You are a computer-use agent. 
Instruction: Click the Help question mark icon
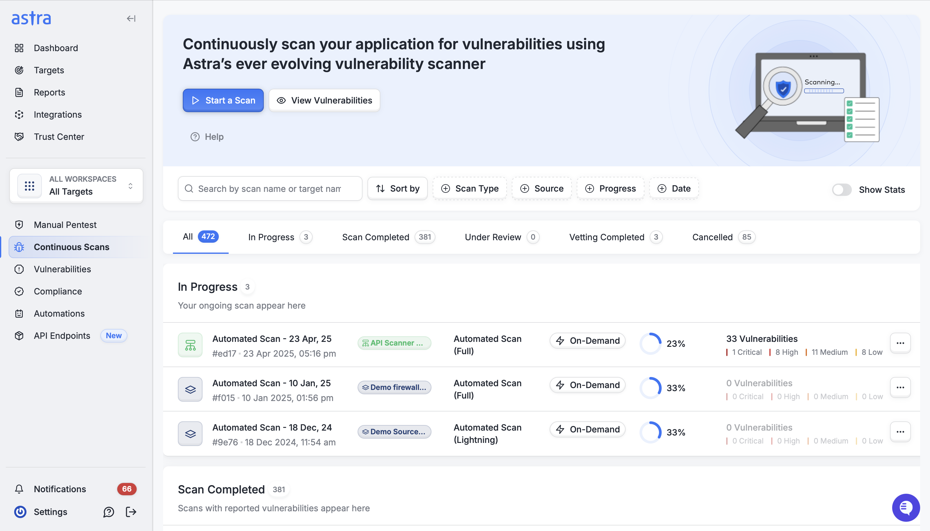(195, 137)
